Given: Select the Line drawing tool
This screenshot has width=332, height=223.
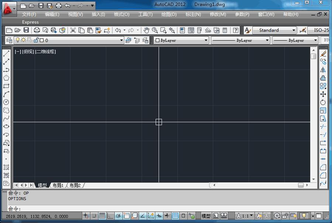Looking at the screenshot, I should point(6,54).
